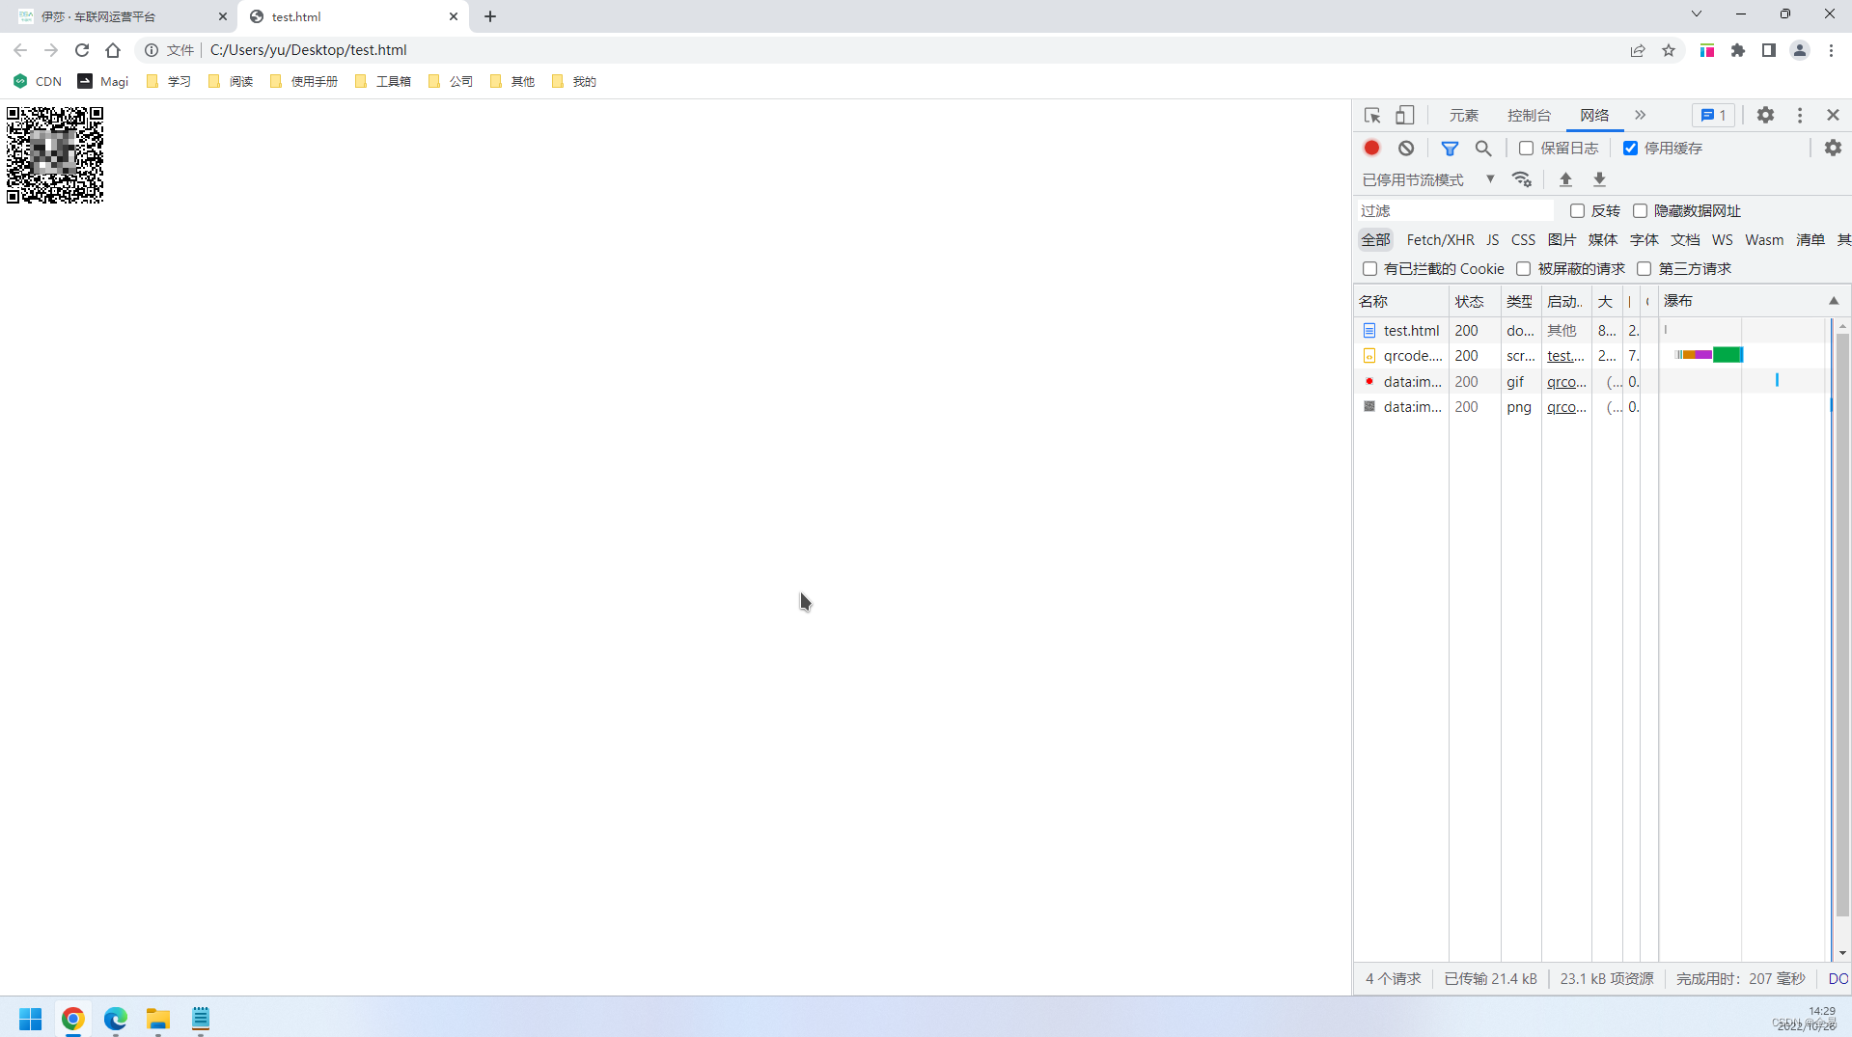Open the extensions puzzle icon
This screenshot has width=1852, height=1037.
pyautogui.click(x=1738, y=50)
